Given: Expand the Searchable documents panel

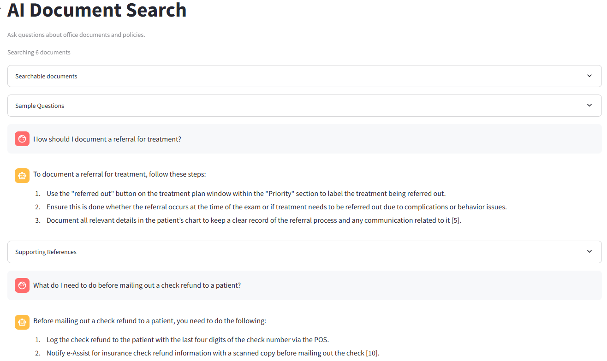Looking at the screenshot, I should (x=303, y=76).
